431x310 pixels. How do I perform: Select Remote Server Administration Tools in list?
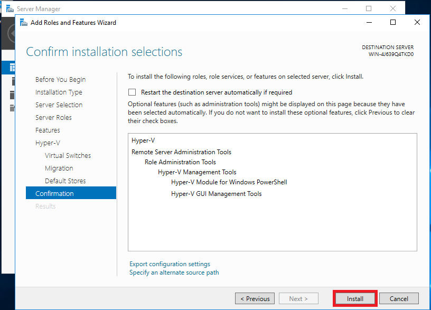point(181,152)
